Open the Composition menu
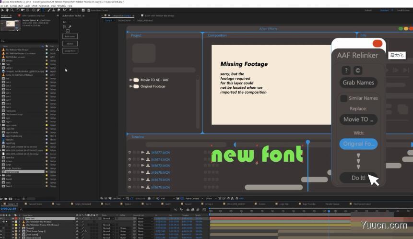This screenshot has width=413, height=239. 16,6
